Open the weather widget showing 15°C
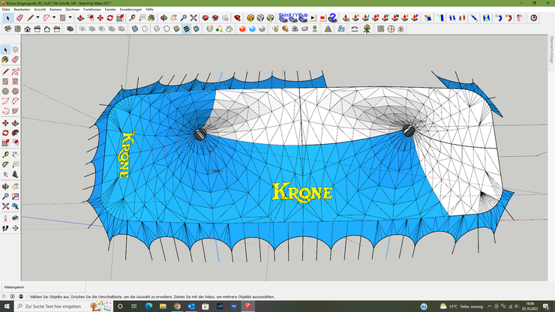This screenshot has height=312, width=555. (x=461, y=306)
